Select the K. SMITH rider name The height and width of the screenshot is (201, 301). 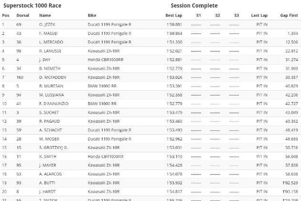click(48, 156)
